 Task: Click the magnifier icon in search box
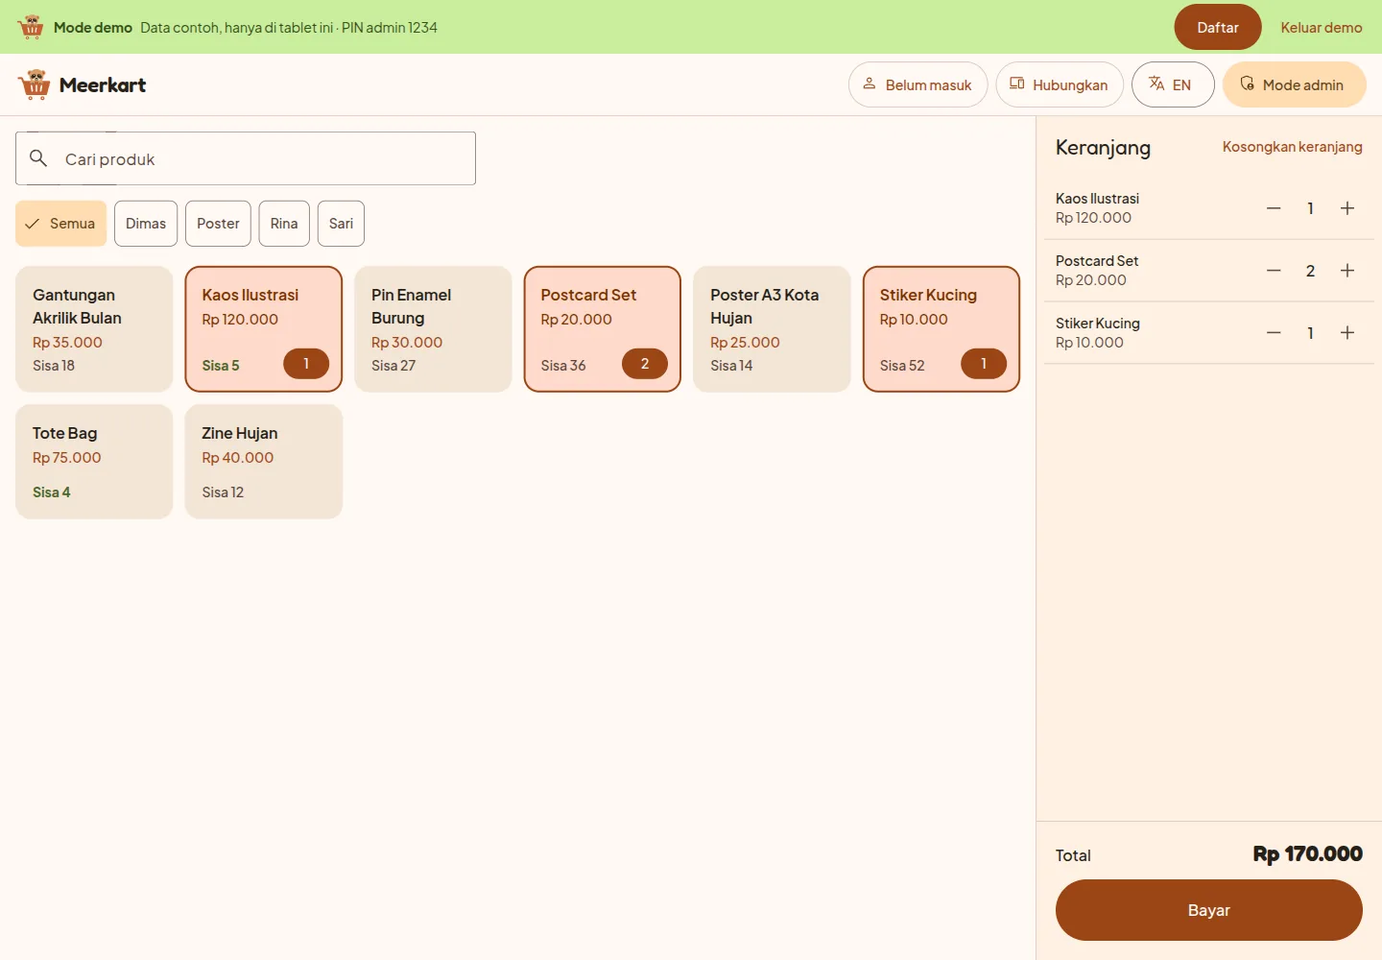pos(38,158)
